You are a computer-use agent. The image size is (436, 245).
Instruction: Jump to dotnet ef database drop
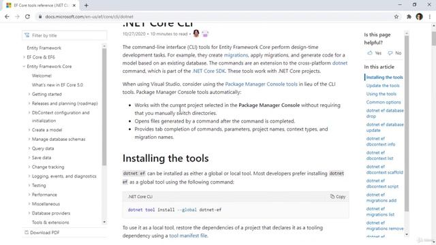(x=384, y=114)
